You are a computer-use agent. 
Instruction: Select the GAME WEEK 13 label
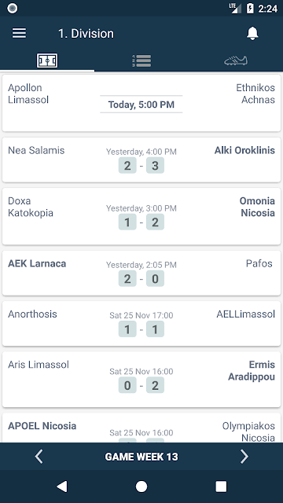click(141, 457)
